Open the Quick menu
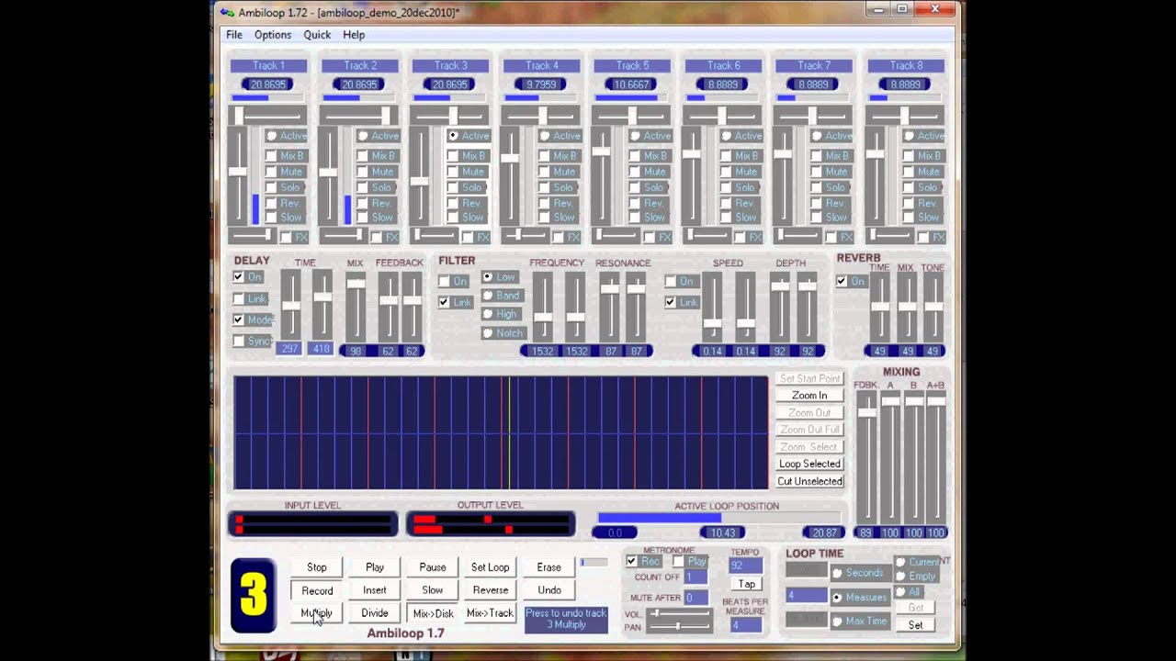The width and height of the screenshot is (1176, 661). tap(317, 35)
